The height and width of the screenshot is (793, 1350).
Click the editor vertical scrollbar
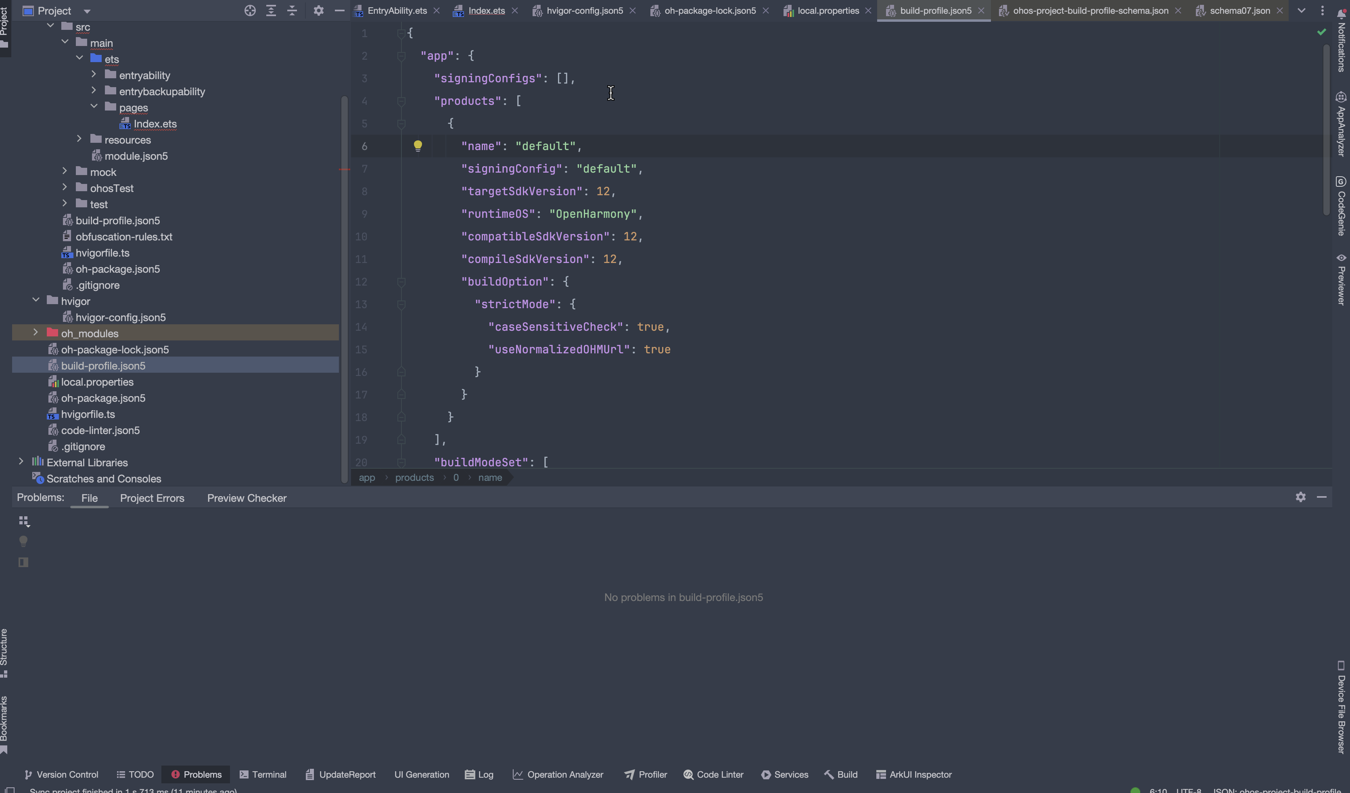click(x=1327, y=131)
